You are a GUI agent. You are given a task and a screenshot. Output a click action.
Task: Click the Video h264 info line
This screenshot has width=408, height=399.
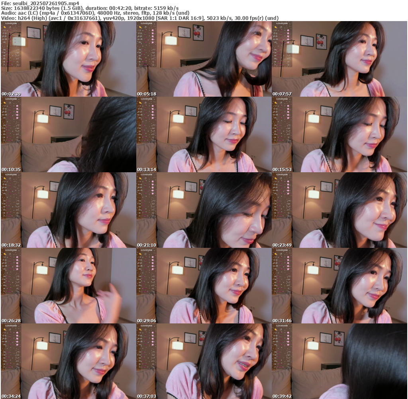tap(139, 18)
